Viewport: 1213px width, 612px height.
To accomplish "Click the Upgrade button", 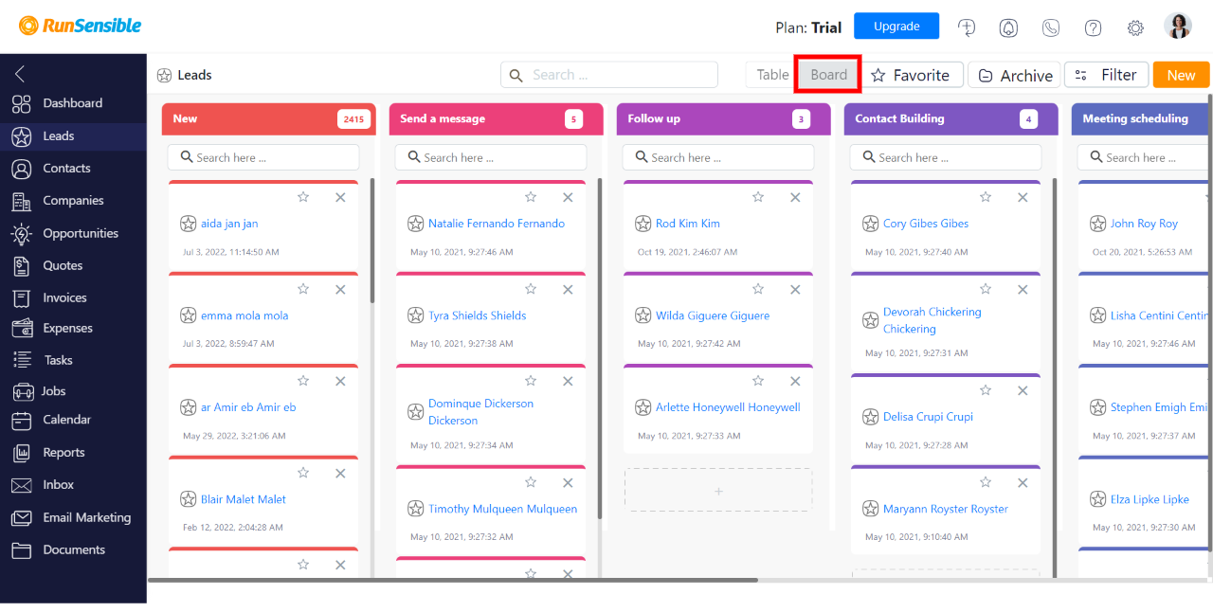I will 896,27.
